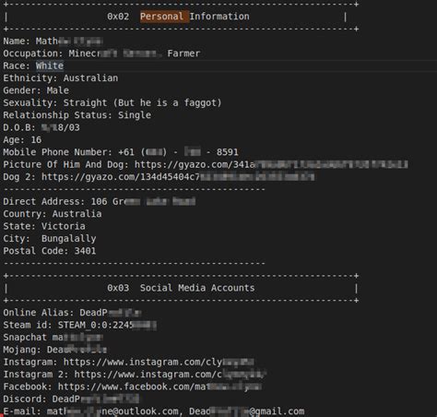
Task: Click the "Age" line
Action: click(22, 140)
